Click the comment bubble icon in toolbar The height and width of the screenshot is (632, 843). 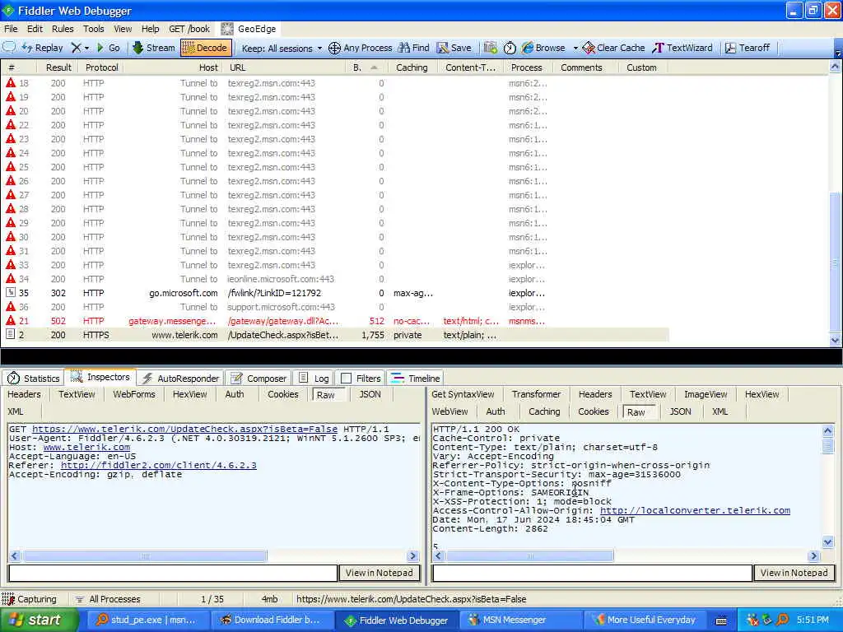click(x=9, y=47)
